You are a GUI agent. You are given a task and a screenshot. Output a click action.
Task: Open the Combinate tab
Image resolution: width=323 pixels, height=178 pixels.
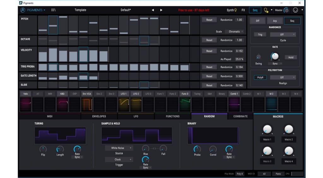coord(240,116)
